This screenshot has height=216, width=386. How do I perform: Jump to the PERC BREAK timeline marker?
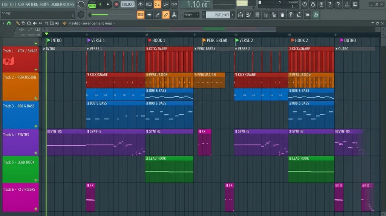[214, 40]
